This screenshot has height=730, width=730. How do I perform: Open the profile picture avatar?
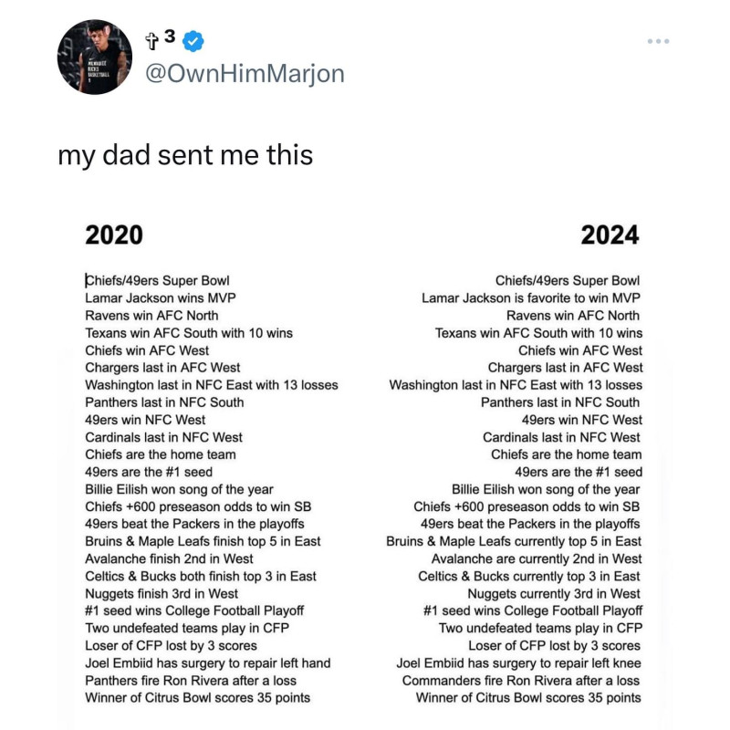point(95,57)
